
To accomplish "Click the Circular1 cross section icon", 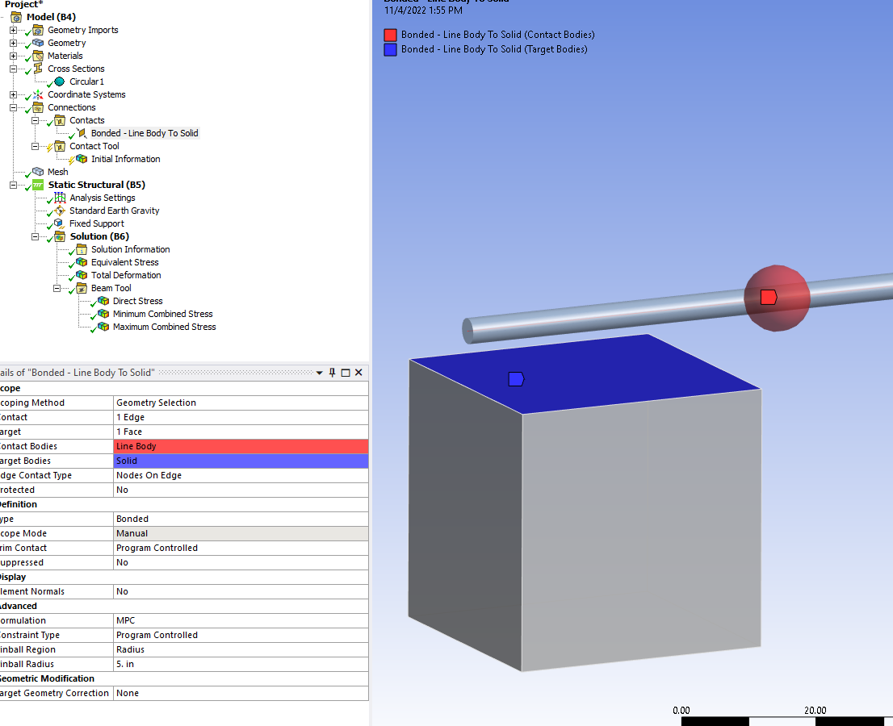I will pos(59,81).
